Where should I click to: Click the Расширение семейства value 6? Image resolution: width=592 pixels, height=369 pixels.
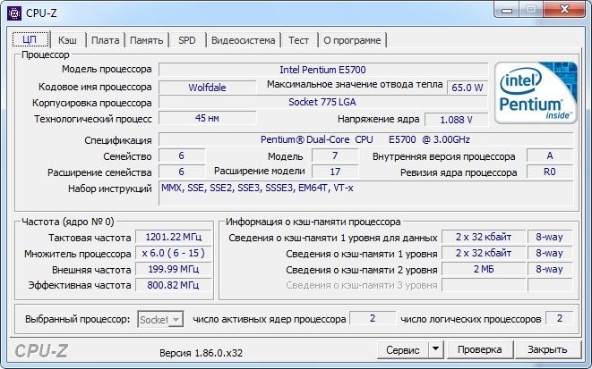[x=182, y=172]
